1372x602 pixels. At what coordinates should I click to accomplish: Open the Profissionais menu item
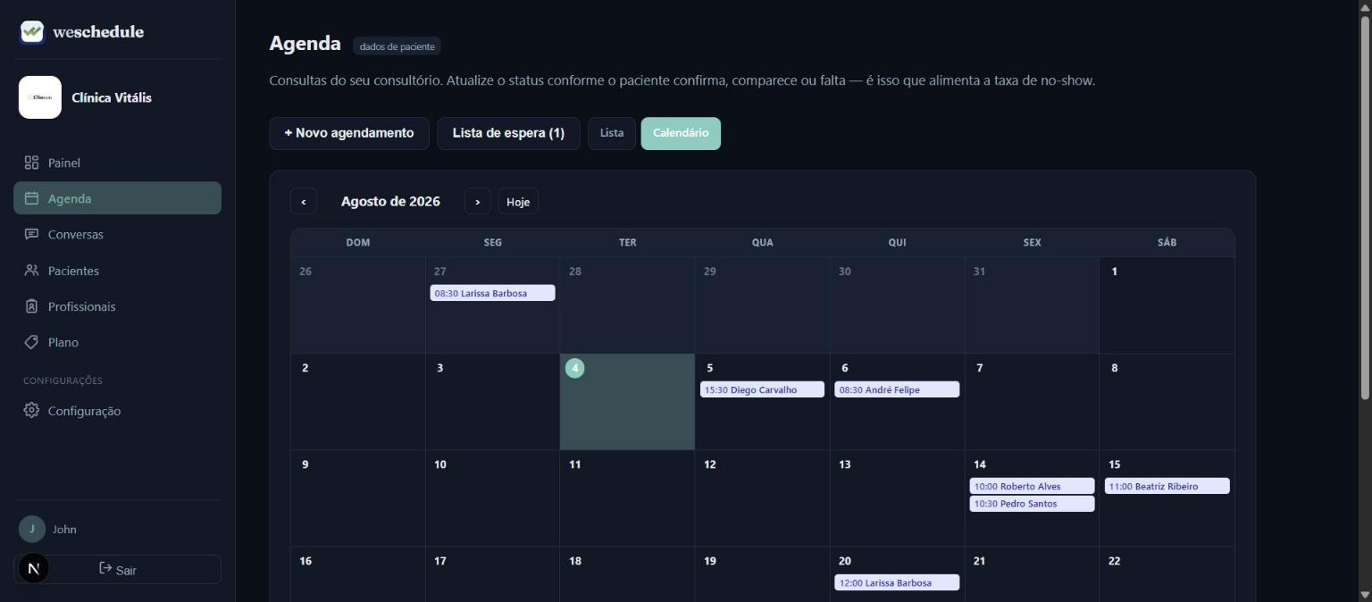tap(117, 306)
